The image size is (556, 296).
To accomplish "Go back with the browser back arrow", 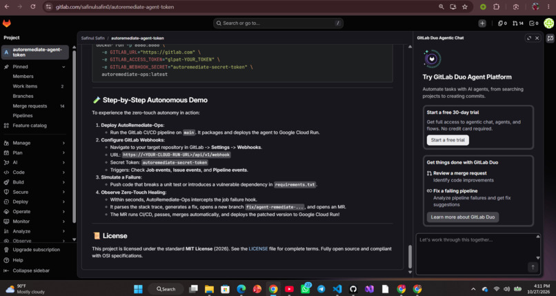I will pyautogui.click(x=7, y=7).
